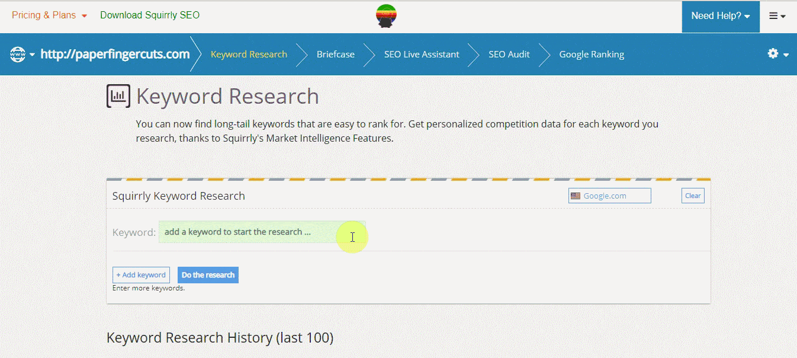Open the settings gear dropdown
The width and height of the screenshot is (797, 358).
click(778, 54)
